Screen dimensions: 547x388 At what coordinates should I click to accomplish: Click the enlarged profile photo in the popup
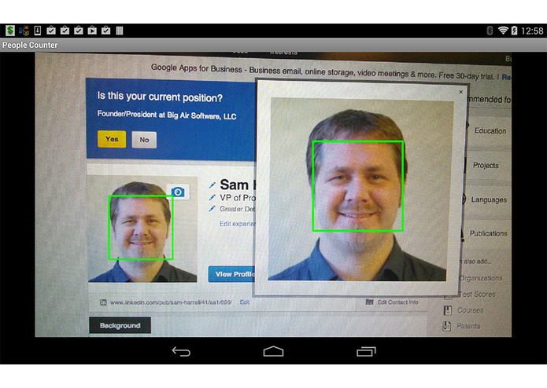tap(360, 189)
